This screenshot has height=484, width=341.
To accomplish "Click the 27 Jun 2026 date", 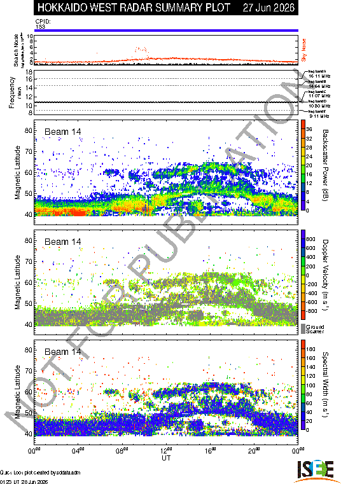I will (268, 8).
